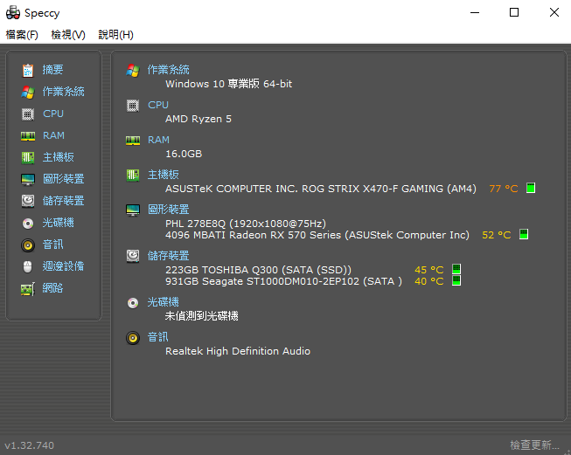Click the version text v1.32.740
The width and height of the screenshot is (571, 455).
click(x=29, y=445)
